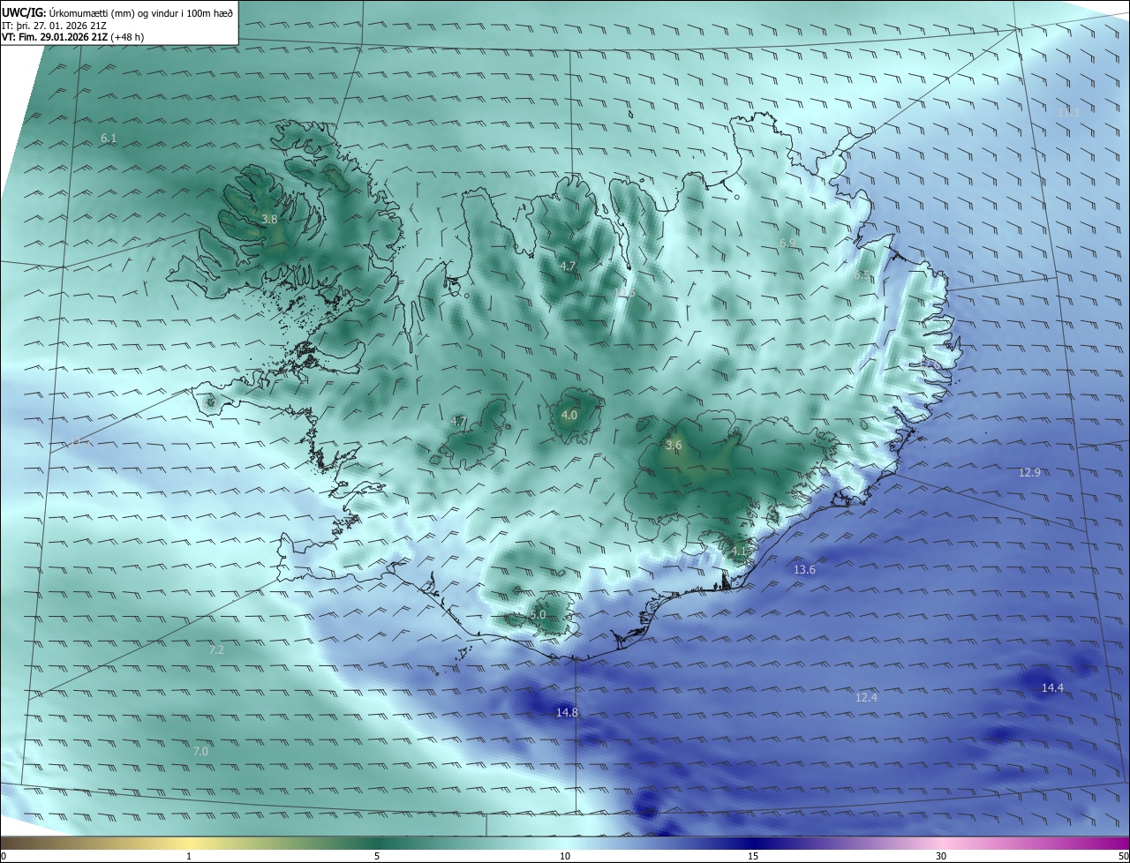The image size is (1130, 863).
Task: Click the 5 tick on the color scale
Action: [x=377, y=857]
